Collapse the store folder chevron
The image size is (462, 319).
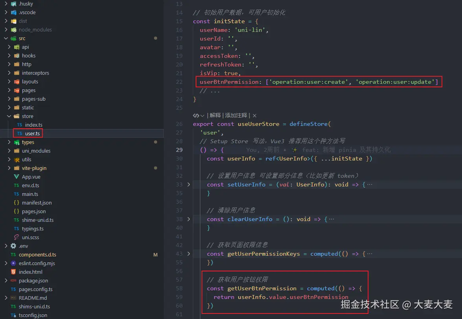(x=9, y=116)
